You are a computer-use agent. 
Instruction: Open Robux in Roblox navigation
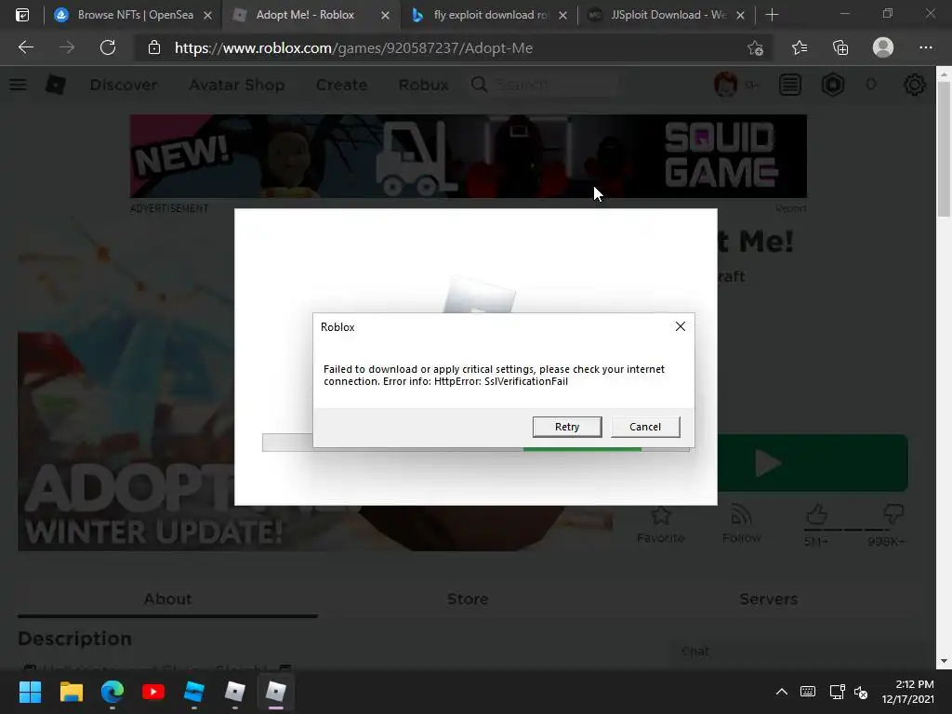423,85
